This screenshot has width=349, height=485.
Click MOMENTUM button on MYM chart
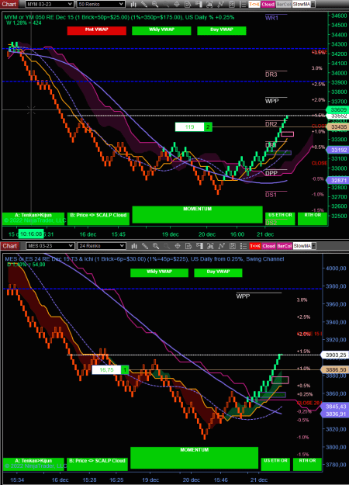pyautogui.click(x=197, y=214)
